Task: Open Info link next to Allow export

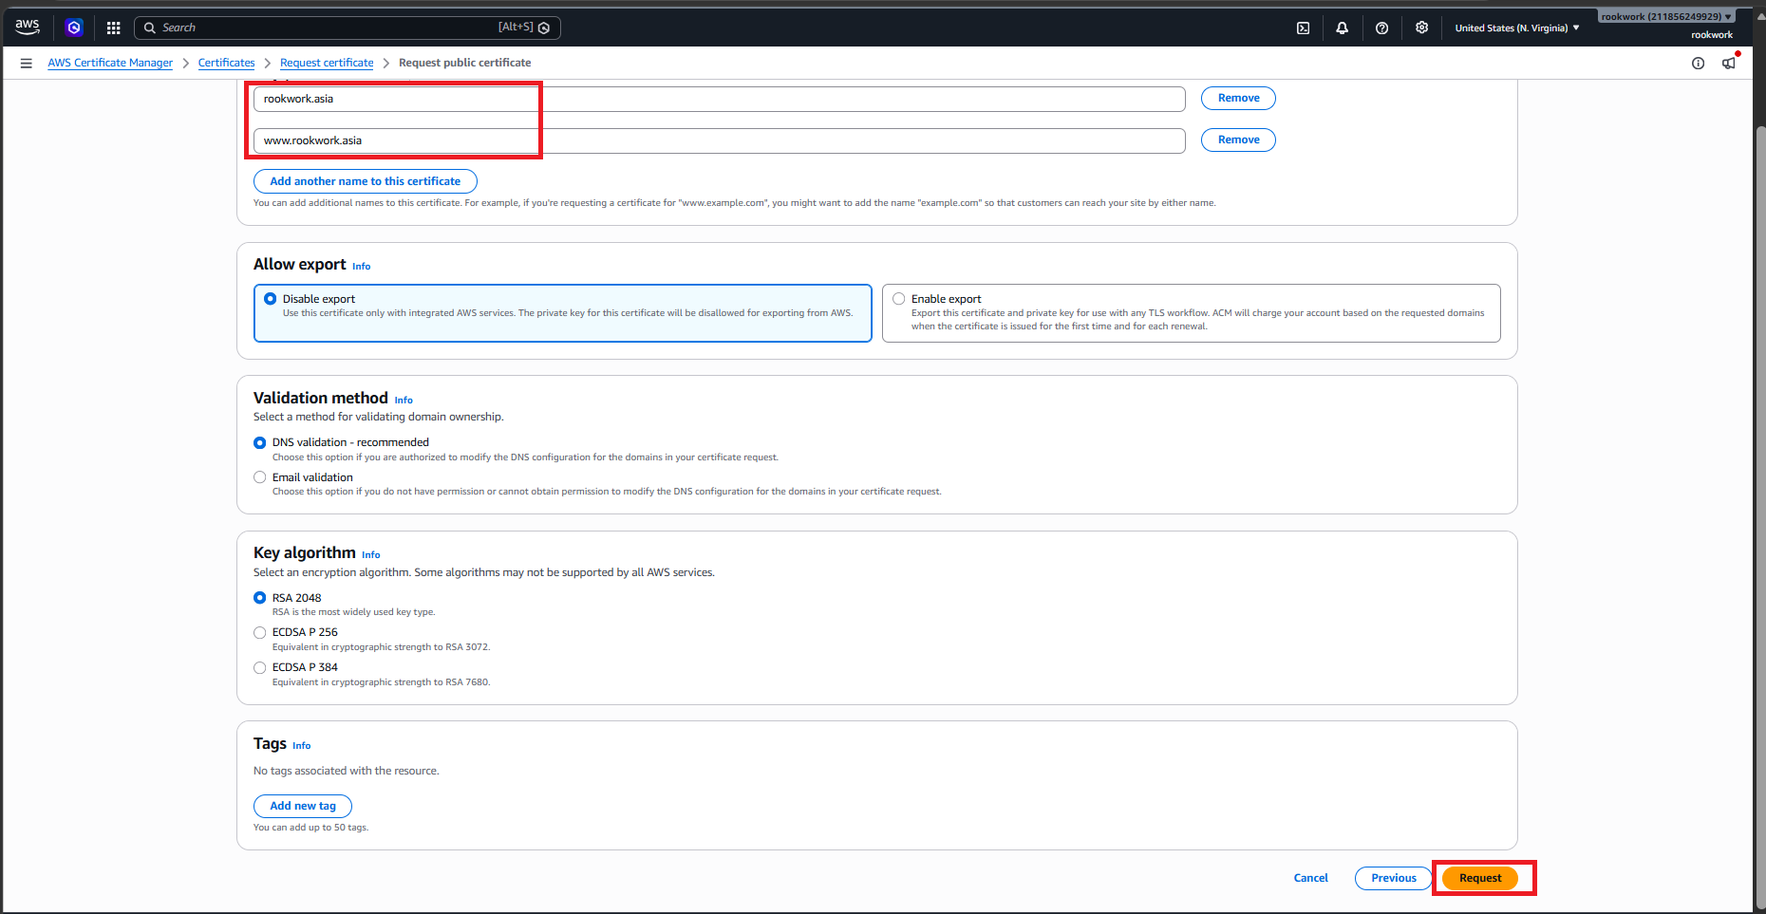Action: (362, 267)
